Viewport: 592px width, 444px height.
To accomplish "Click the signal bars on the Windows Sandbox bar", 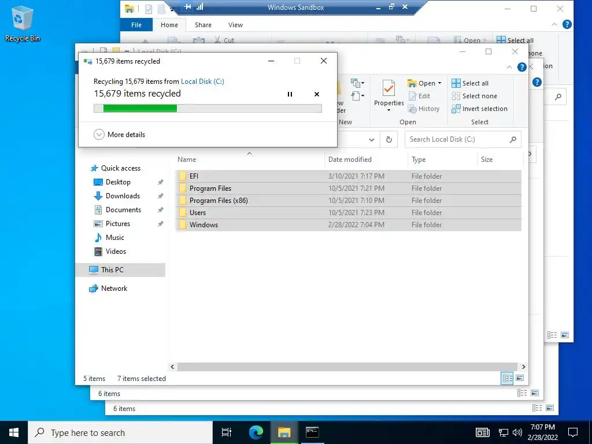I will [199, 7].
